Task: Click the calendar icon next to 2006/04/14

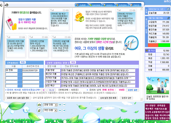Action: tap(168, 9)
